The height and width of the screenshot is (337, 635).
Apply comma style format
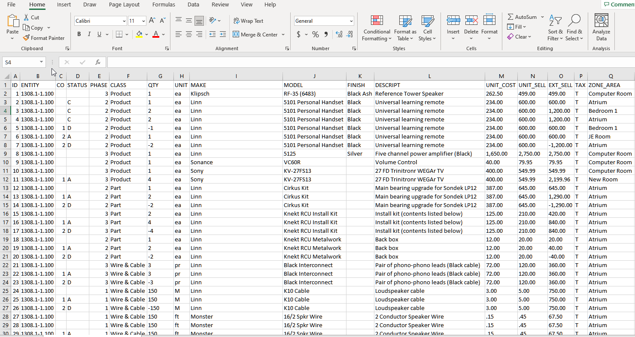(x=326, y=34)
